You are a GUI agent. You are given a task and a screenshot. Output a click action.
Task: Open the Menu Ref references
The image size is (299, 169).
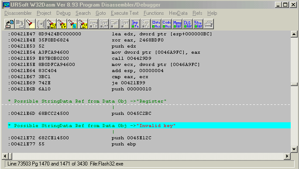pos(177,24)
